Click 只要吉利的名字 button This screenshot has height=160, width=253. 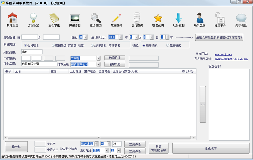[x=159, y=148]
